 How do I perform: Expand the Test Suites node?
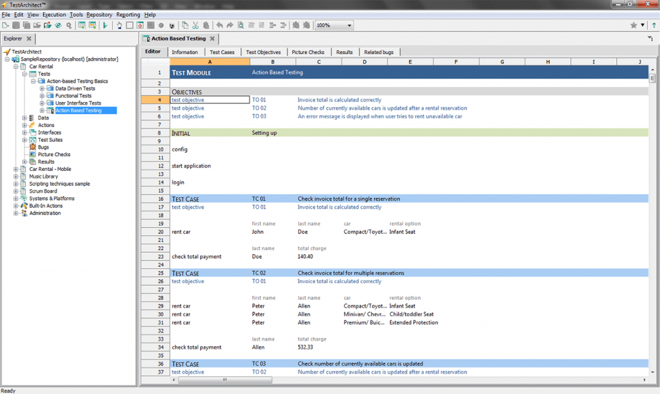[x=24, y=140]
